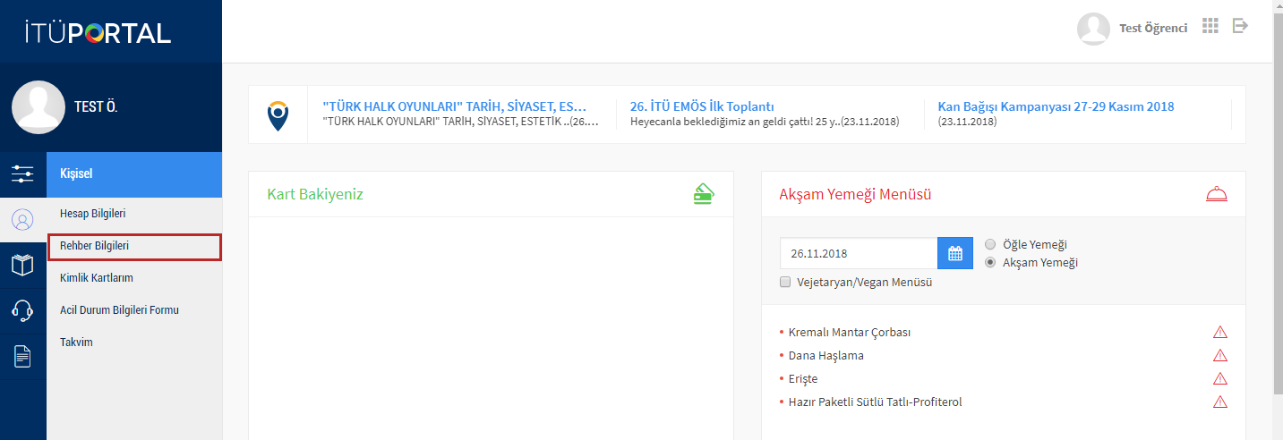
Task: Click warning icon next to Erişte
Action: [1219, 378]
